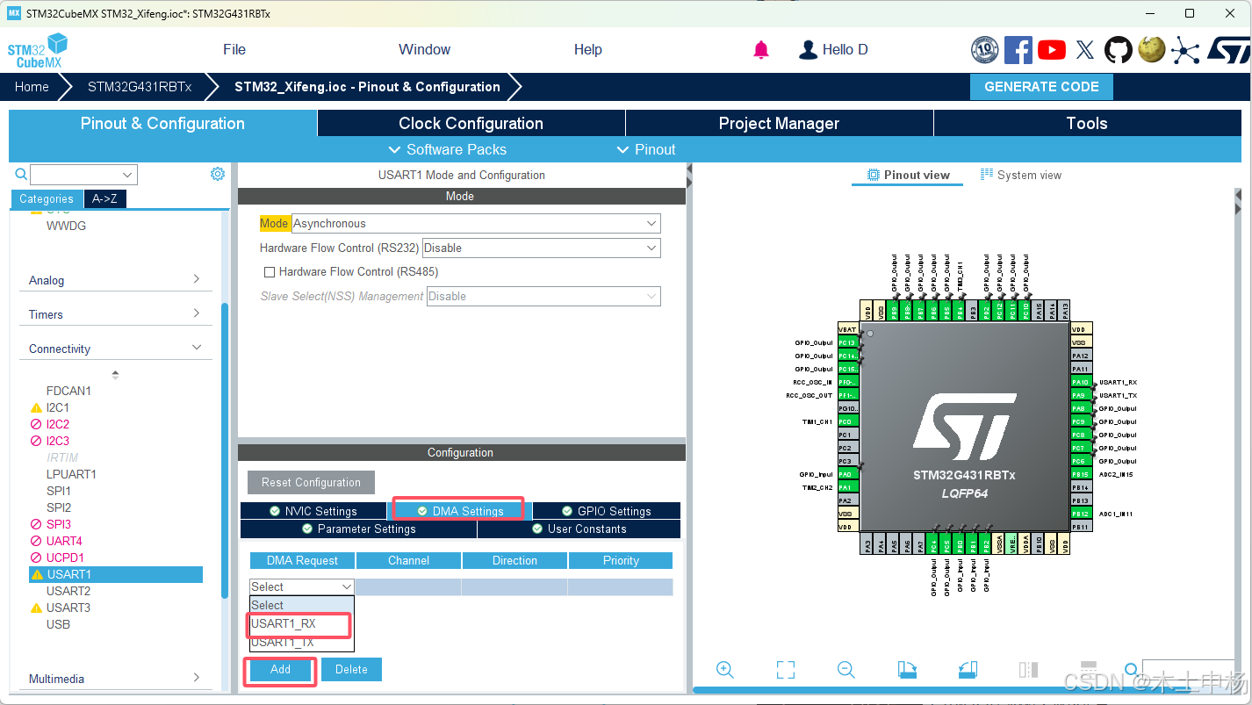The height and width of the screenshot is (705, 1252).
Task: Click the STM32G431RBTx breadcrumb
Action: 140,87
